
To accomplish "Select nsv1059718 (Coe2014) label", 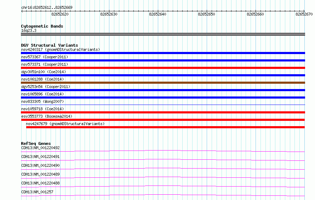I will click(x=42, y=109).
